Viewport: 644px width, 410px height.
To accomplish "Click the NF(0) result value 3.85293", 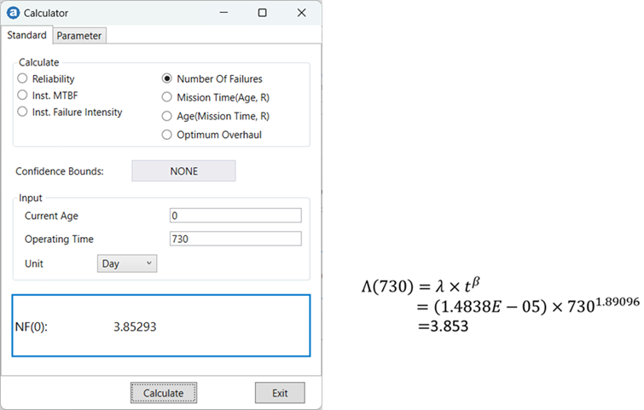I will [135, 326].
